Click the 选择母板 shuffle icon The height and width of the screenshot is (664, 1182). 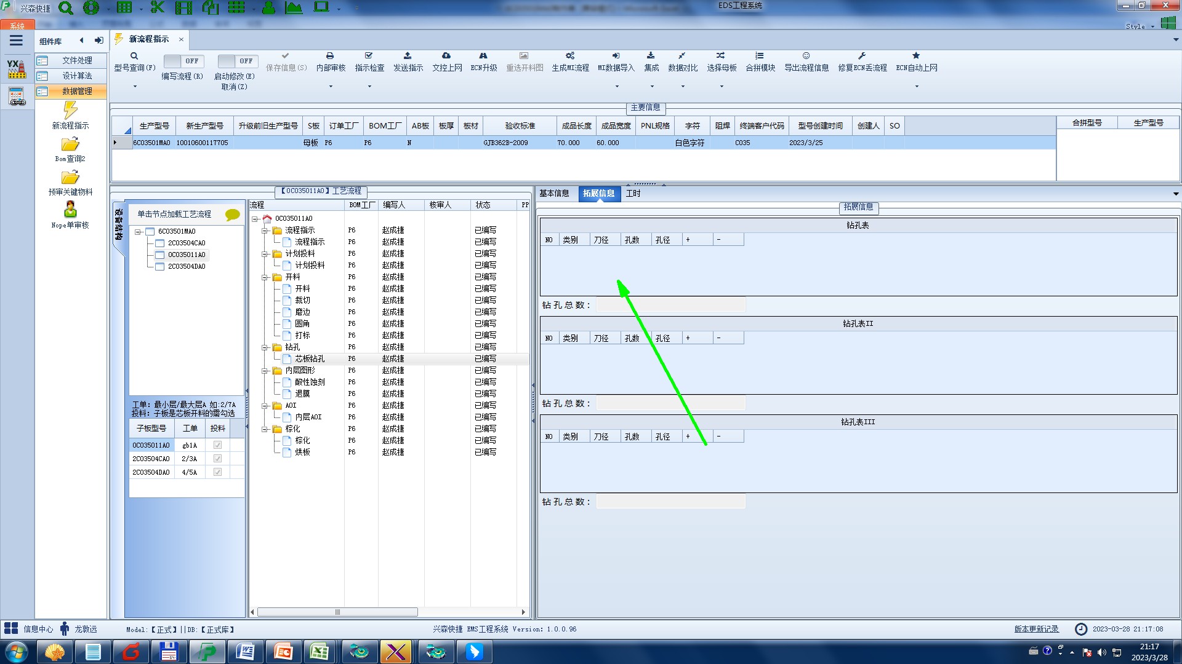pos(721,56)
